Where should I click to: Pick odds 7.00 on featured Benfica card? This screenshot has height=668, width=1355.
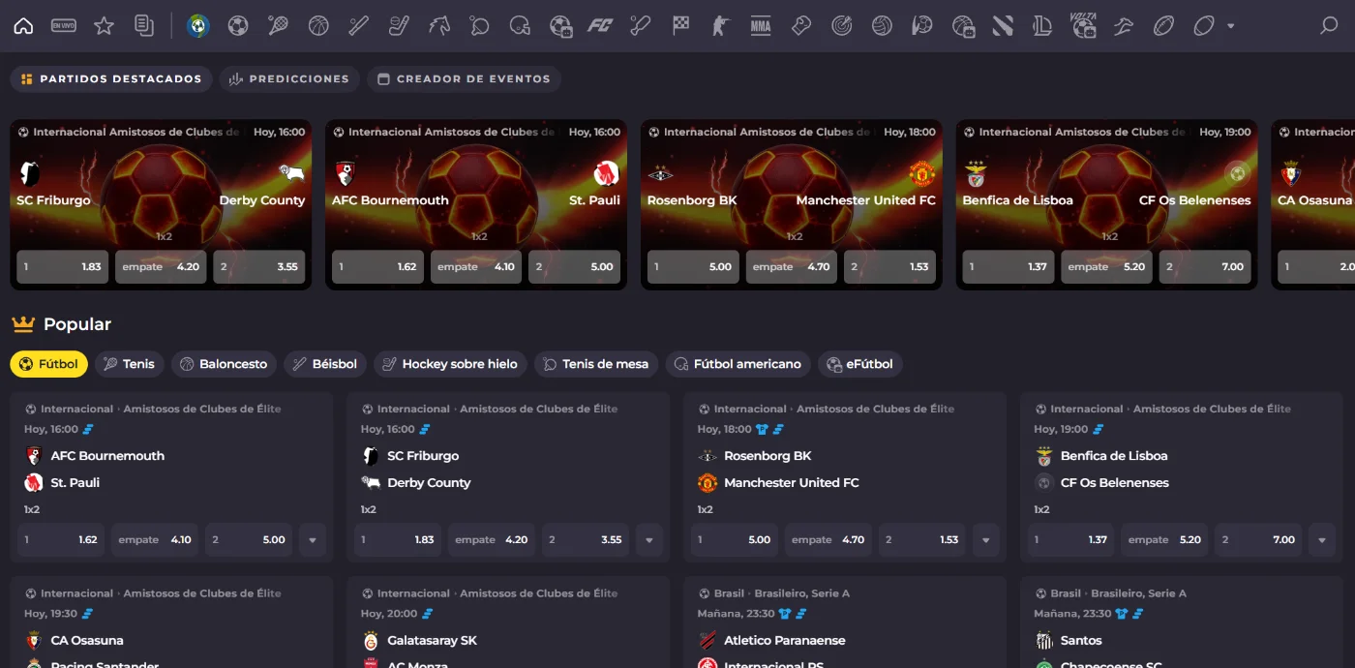(x=1206, y=267)
